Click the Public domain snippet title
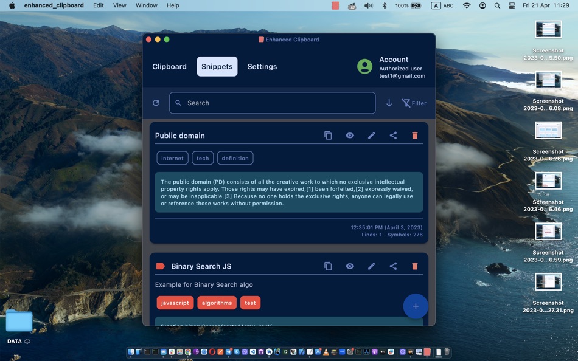The height and width of the screenshot is (361, 578). [180, 136]
